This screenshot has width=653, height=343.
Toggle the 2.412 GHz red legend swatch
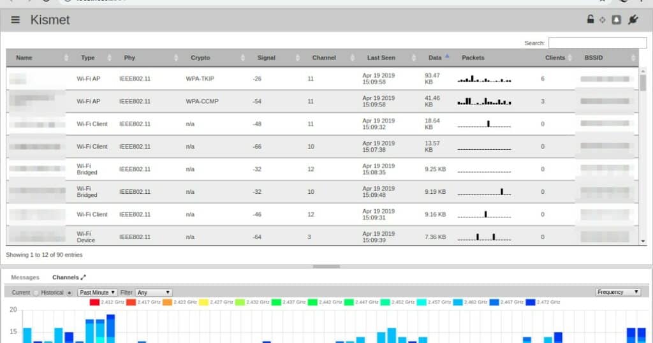click(x=94, y=302)
